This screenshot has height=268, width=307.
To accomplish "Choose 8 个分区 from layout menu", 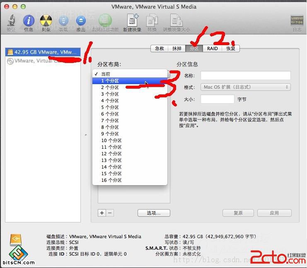I will pos(130,127).
